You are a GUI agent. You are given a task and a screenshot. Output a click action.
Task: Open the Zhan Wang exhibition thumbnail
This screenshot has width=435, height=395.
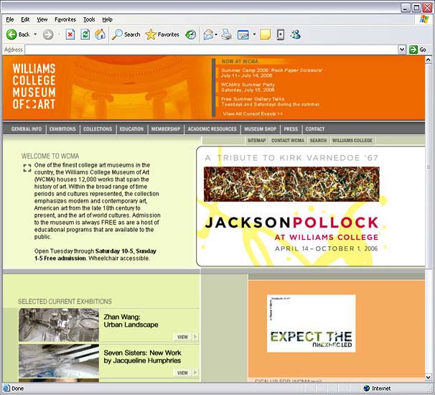pyautogui.click(x=59, y=325)
